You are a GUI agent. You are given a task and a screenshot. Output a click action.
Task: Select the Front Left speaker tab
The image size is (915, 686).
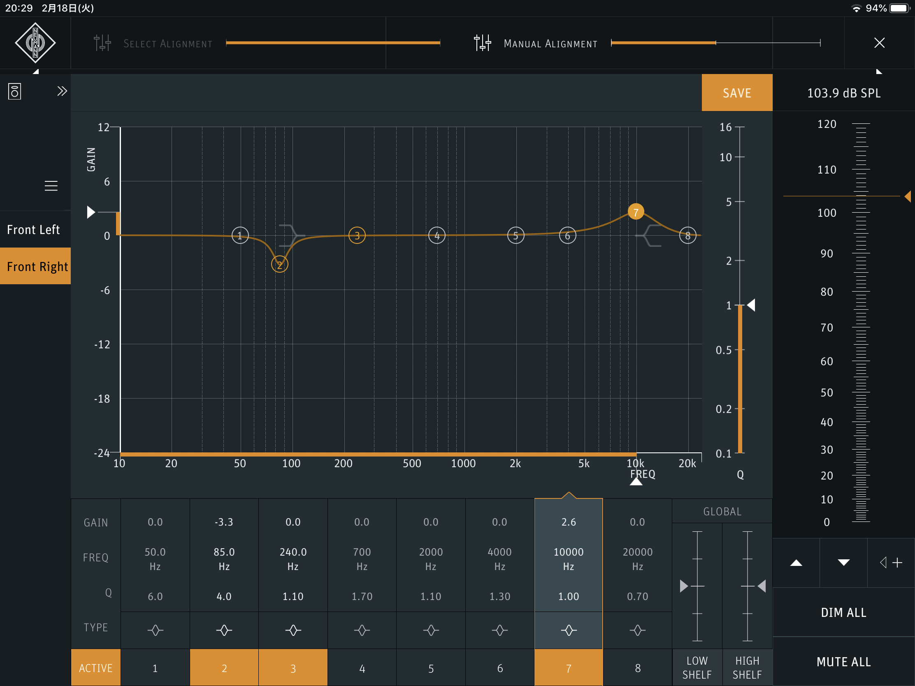pos(35,229)
